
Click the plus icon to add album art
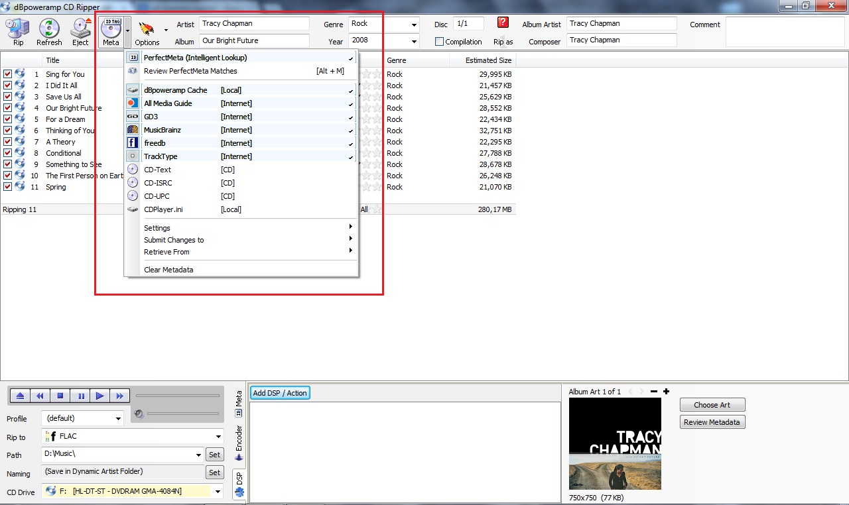point(666,392)
